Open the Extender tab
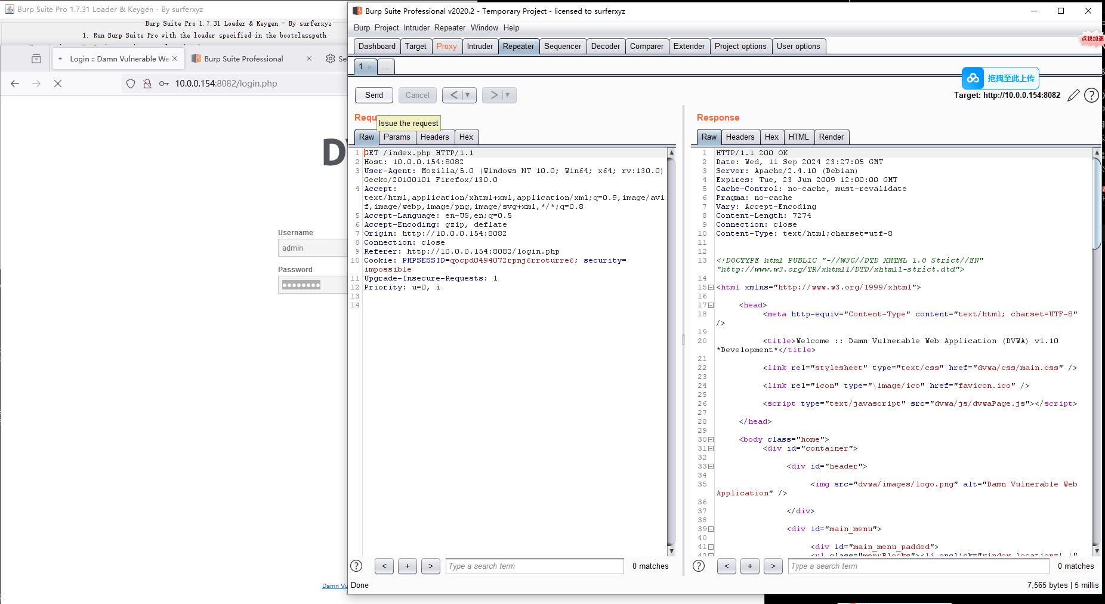 pos(689,46)
